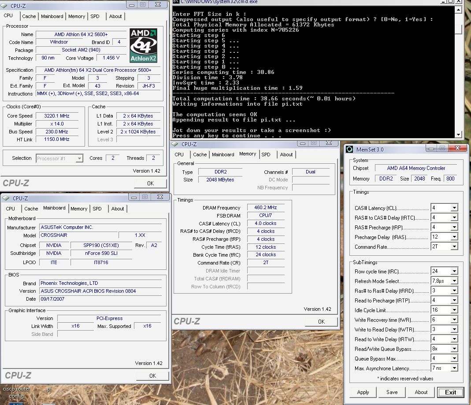
Task: Open the RAS# Precharge (tRP) dropdown
Action: [454, 227]
